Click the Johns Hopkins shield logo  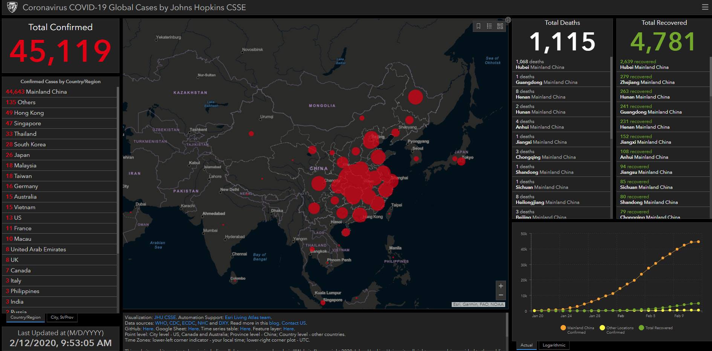[12, 7]
